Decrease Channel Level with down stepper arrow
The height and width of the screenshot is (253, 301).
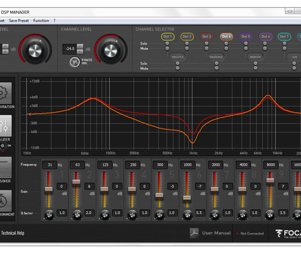click(80, 52)
